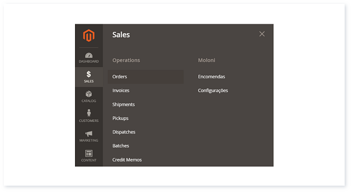The image size is (351, 192).
Task: Open the Catalog box icon
Action: [x=89, y=94]
